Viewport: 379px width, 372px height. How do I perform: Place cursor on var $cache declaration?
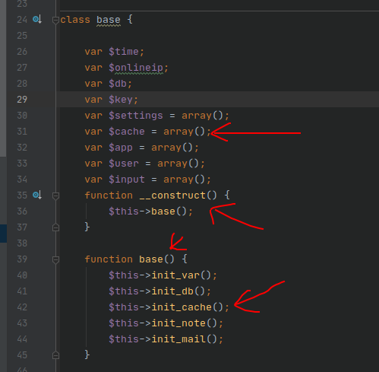coord(147,132)
